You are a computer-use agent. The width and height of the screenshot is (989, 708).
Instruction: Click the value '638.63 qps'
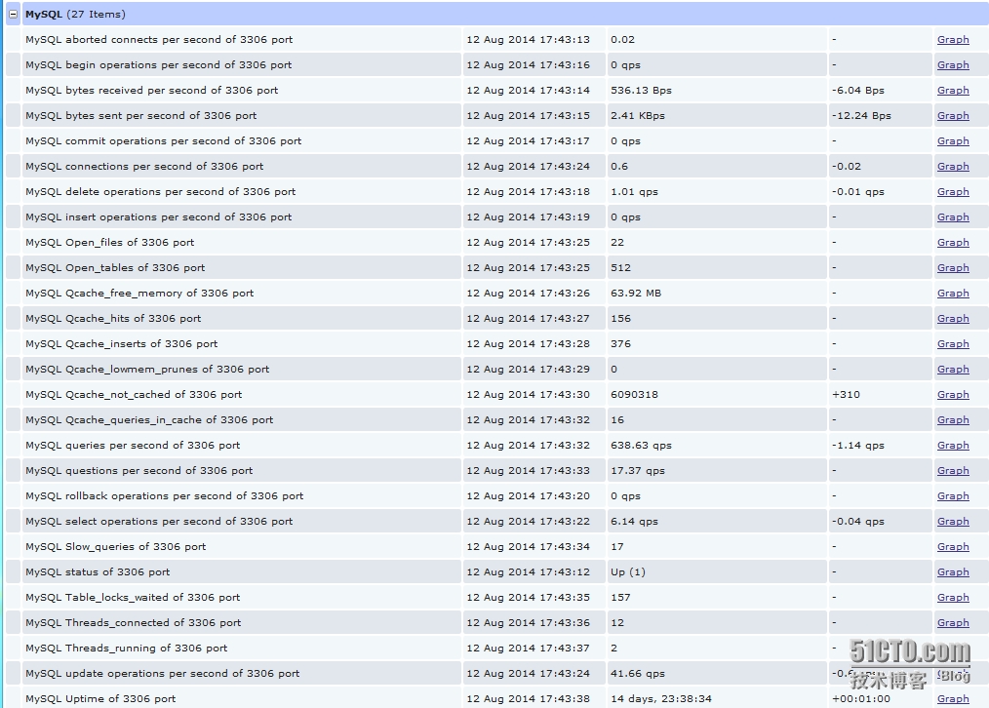click(x=641, y=445)
